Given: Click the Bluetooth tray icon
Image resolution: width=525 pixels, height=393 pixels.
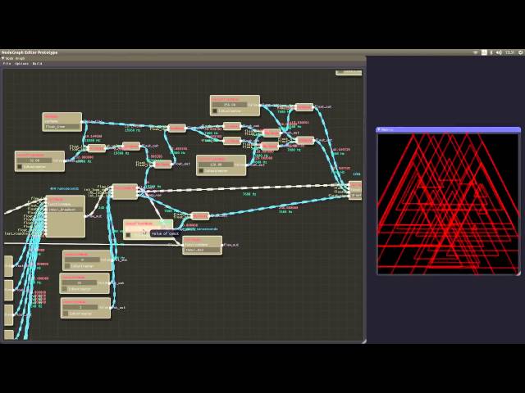Looking at the screenshot, I should pyautogui.click(x=491, y=52).
